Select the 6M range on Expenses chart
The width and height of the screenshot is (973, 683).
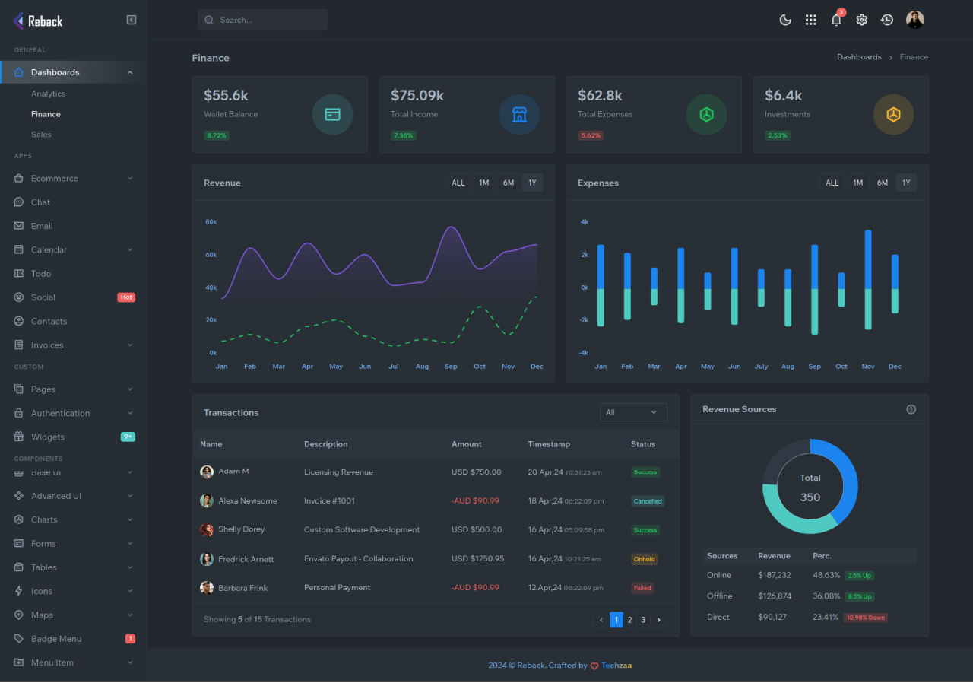click(x=883, y=183)
